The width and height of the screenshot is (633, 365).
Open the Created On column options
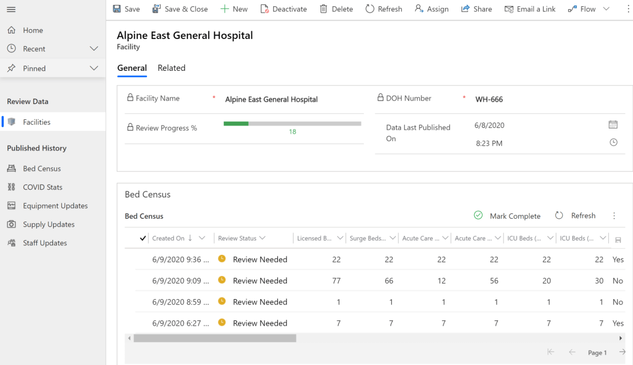tap(202, 237)
